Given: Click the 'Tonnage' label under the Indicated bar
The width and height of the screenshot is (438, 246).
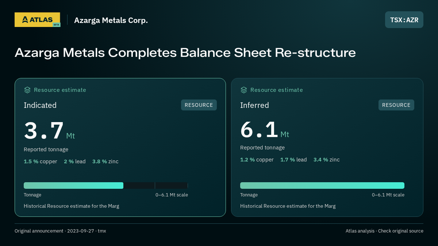Looking at the screenshot, I should [32, 195].
